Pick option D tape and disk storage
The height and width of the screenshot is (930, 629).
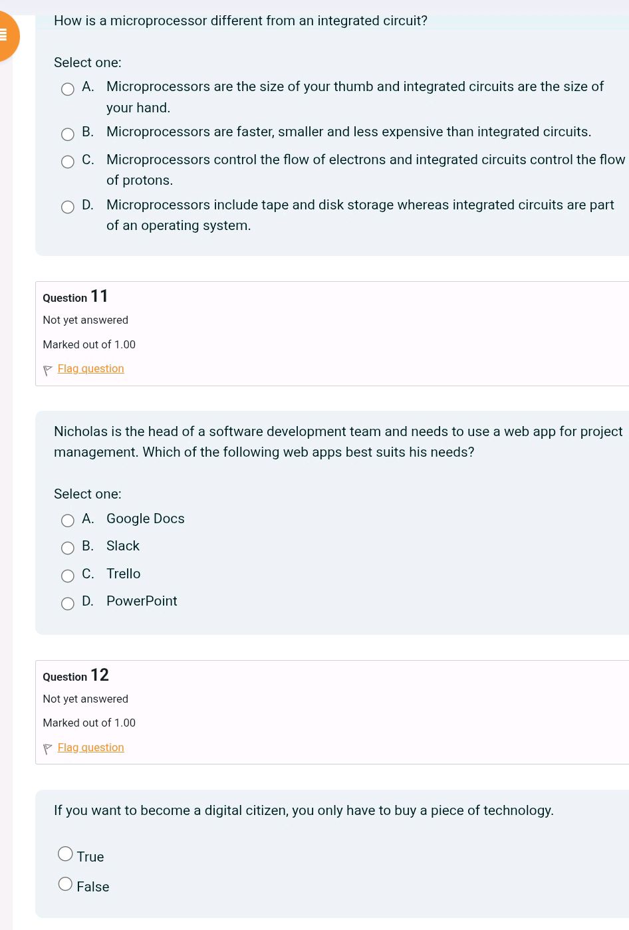(x=68, y=207)
